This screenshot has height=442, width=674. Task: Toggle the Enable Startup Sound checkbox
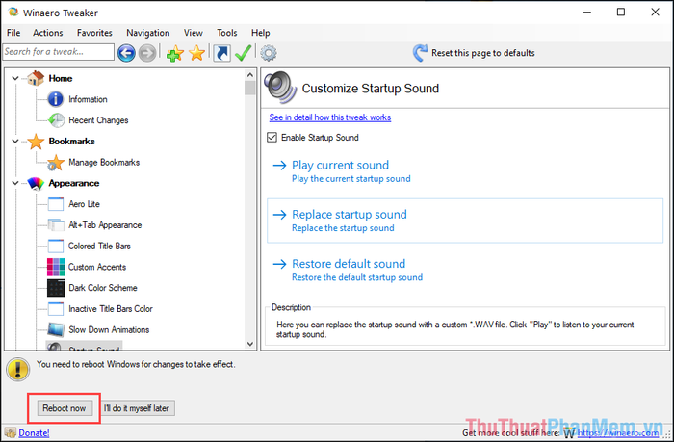pos(272,137)
